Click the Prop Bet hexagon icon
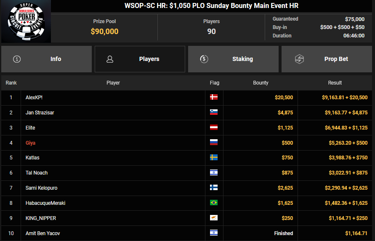 point(299,59)
